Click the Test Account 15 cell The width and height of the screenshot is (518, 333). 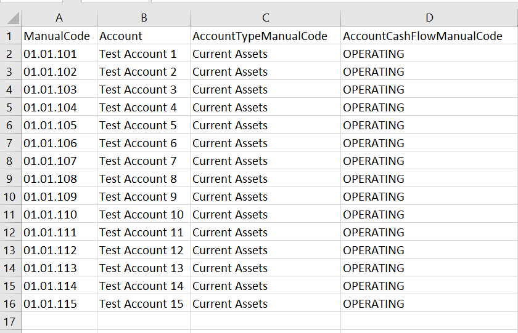point(141,304)
